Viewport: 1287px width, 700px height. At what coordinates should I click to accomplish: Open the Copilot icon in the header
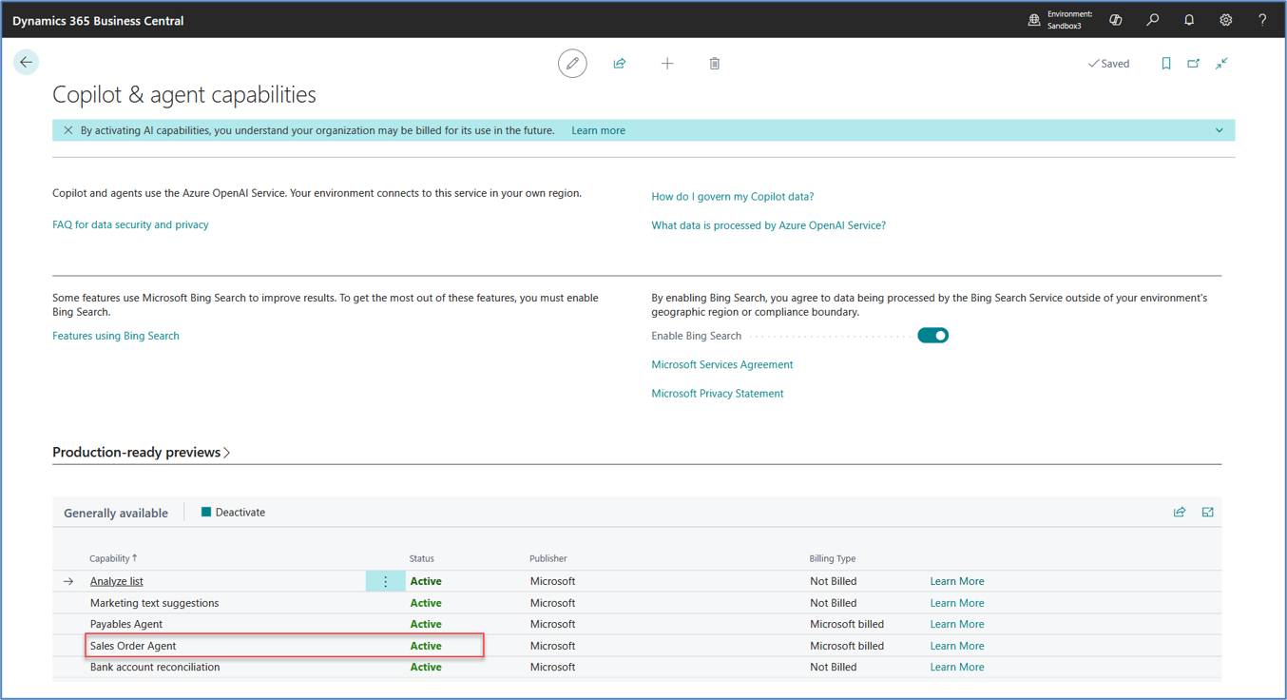click(x=1116, y=20)
